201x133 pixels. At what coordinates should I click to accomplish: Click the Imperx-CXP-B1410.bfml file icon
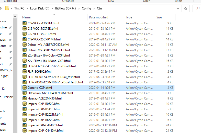25,109
